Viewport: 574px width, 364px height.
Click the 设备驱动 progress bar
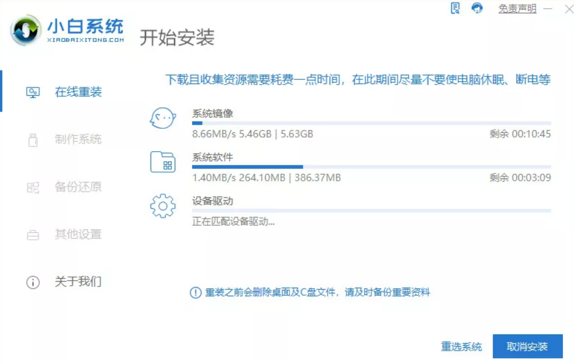point(371,211)
